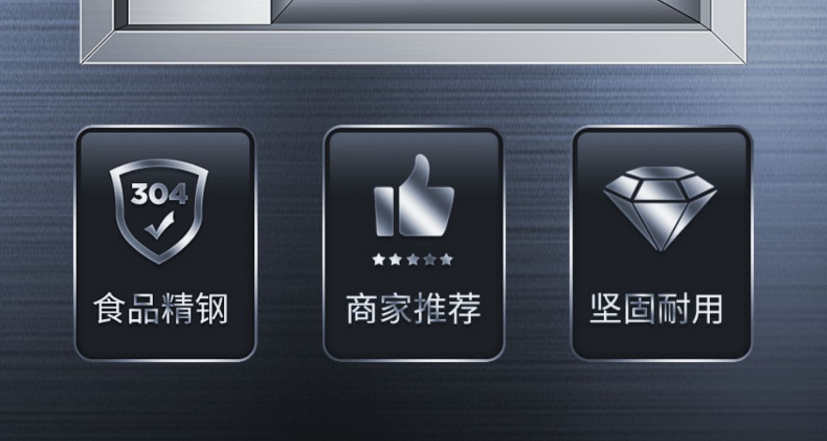
Task: Click the thumbs-up icon
Action: [415, 195]
